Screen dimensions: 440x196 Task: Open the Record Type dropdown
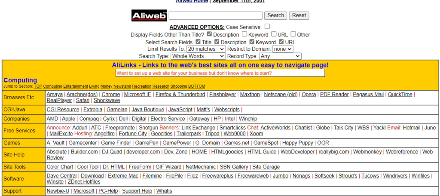(x=280, y=56)
